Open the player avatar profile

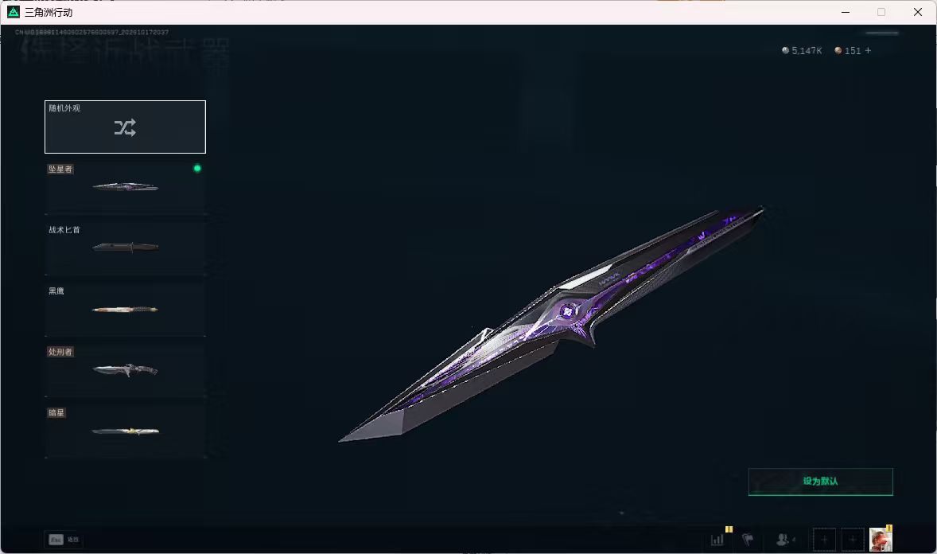pos(881,540)
